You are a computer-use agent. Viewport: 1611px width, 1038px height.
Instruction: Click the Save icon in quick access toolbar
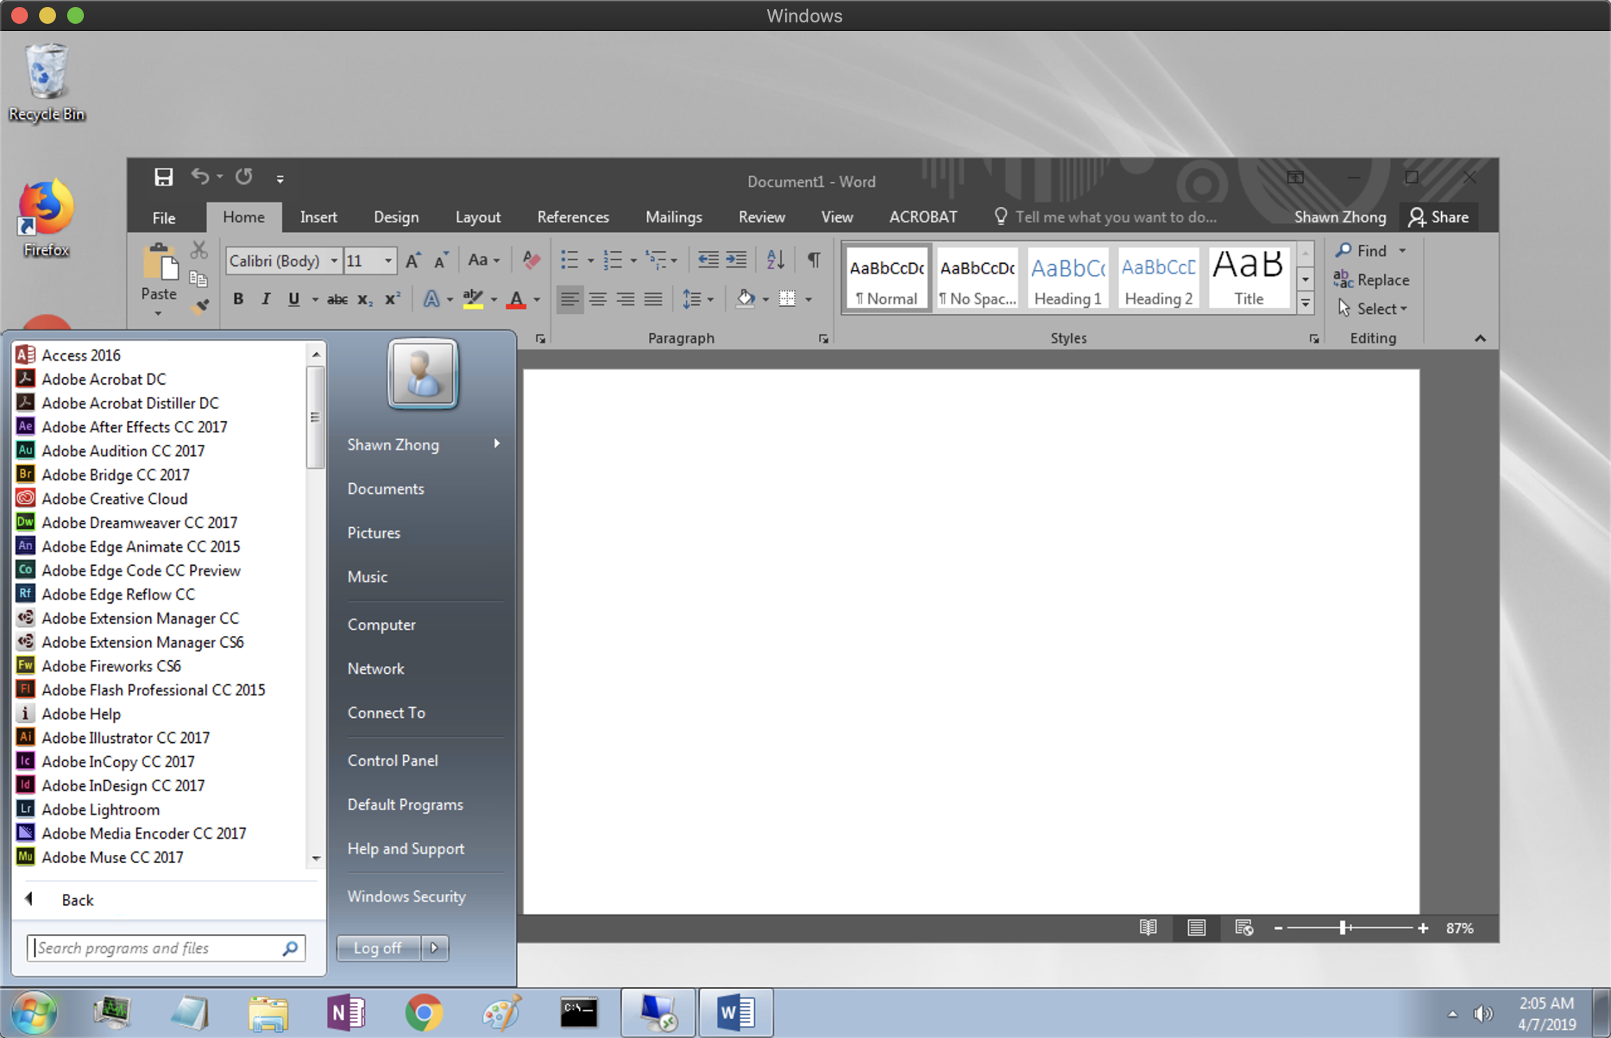[163, 177]
